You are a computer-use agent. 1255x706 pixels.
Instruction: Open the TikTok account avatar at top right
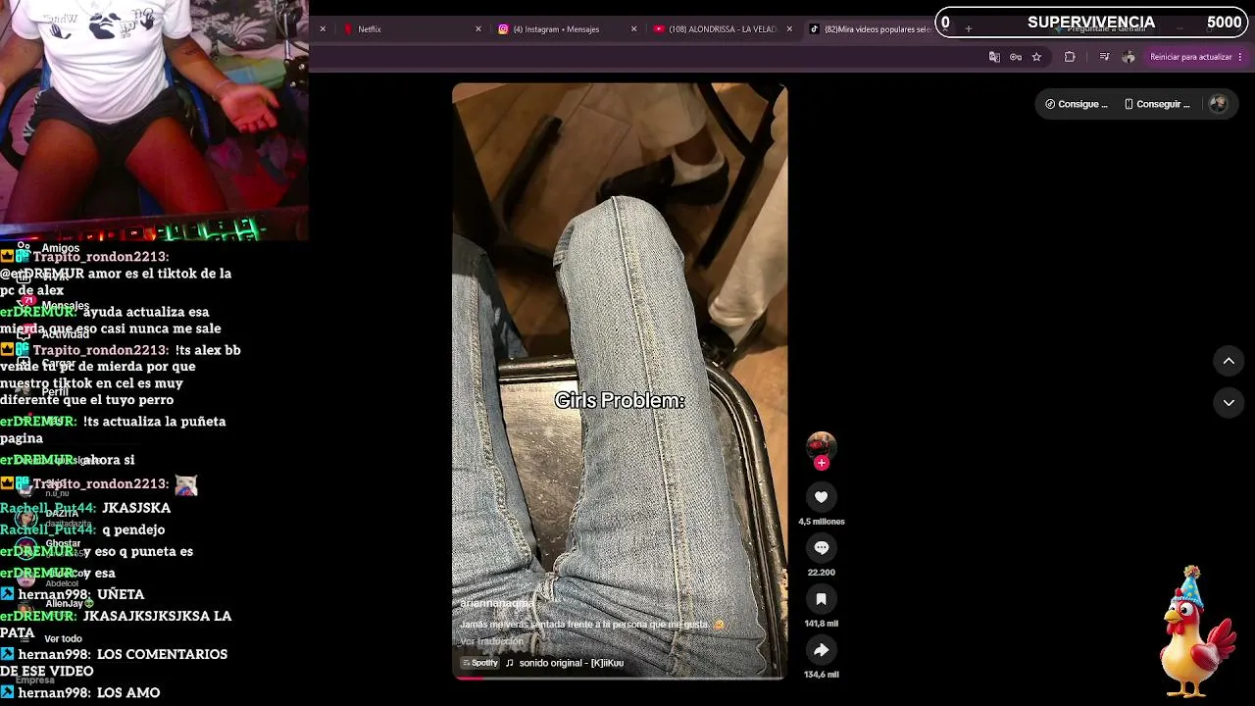coord(1218,104)
